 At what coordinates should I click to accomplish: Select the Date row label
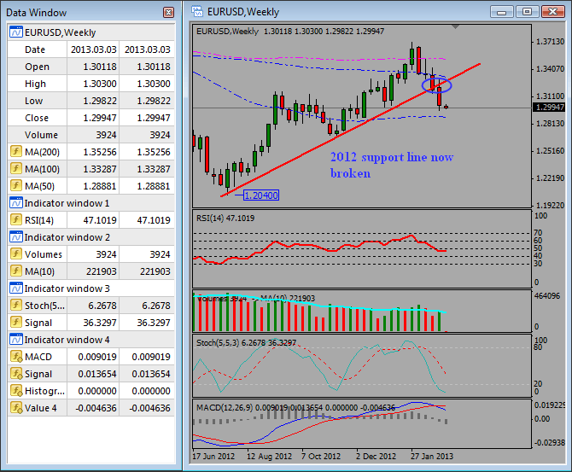tap(35, 50)
